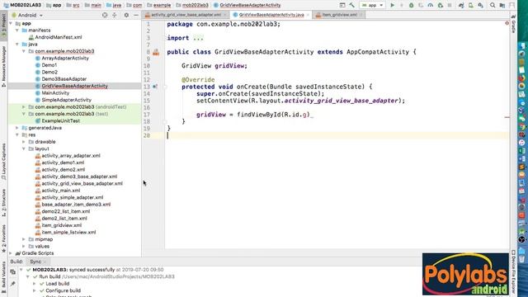Open the AVD Manager icon
This screenshot has height=297, width=528.
[471, 5]
